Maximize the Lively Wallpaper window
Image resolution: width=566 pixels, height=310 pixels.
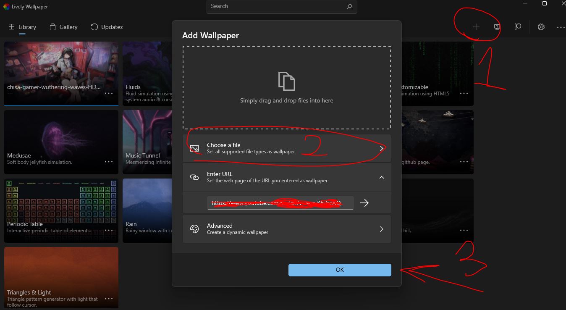pyautogui.click(x=545, y=4)
